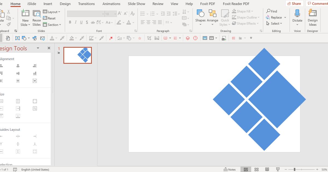Screen dimensions: 328x172
Task: Click the Share button
Action: point(294,4)
